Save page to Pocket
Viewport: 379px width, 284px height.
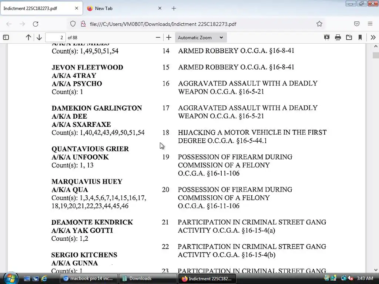coord(356,24)
